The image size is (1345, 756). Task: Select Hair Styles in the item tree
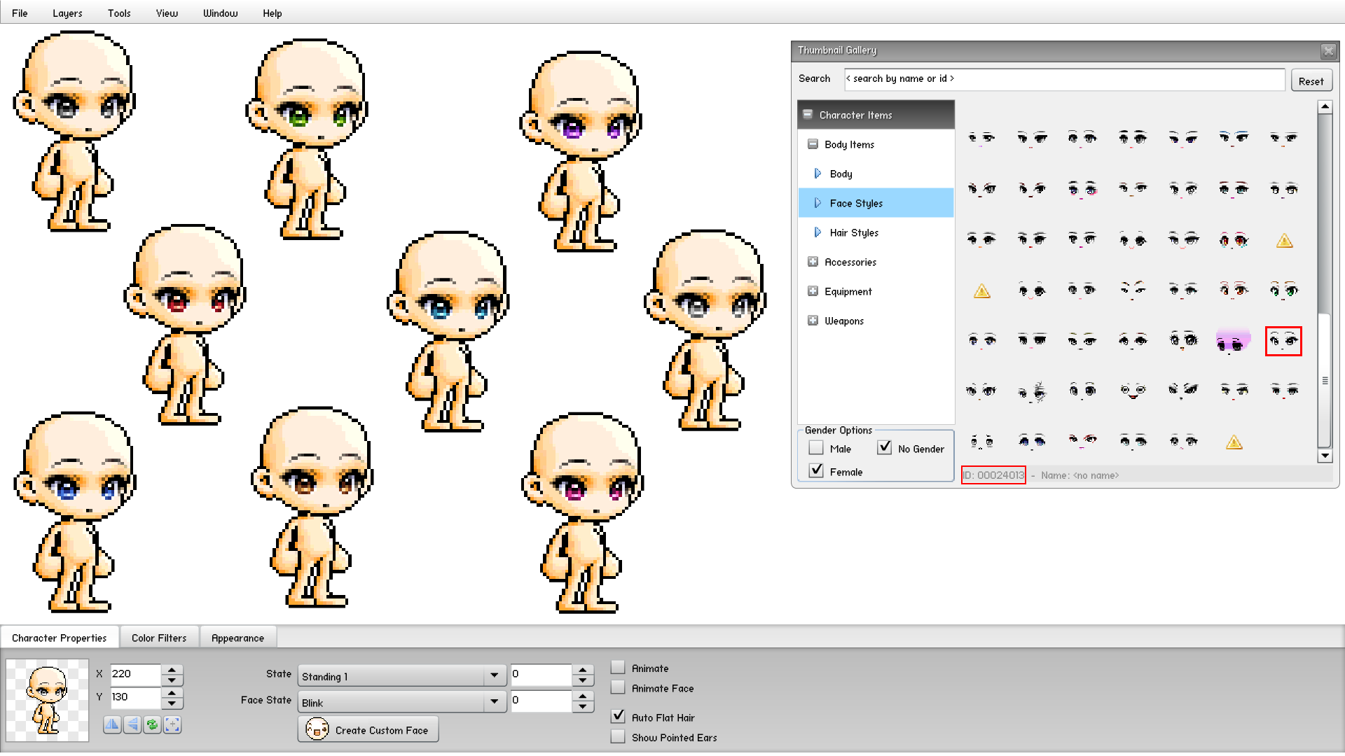[876, 232]
